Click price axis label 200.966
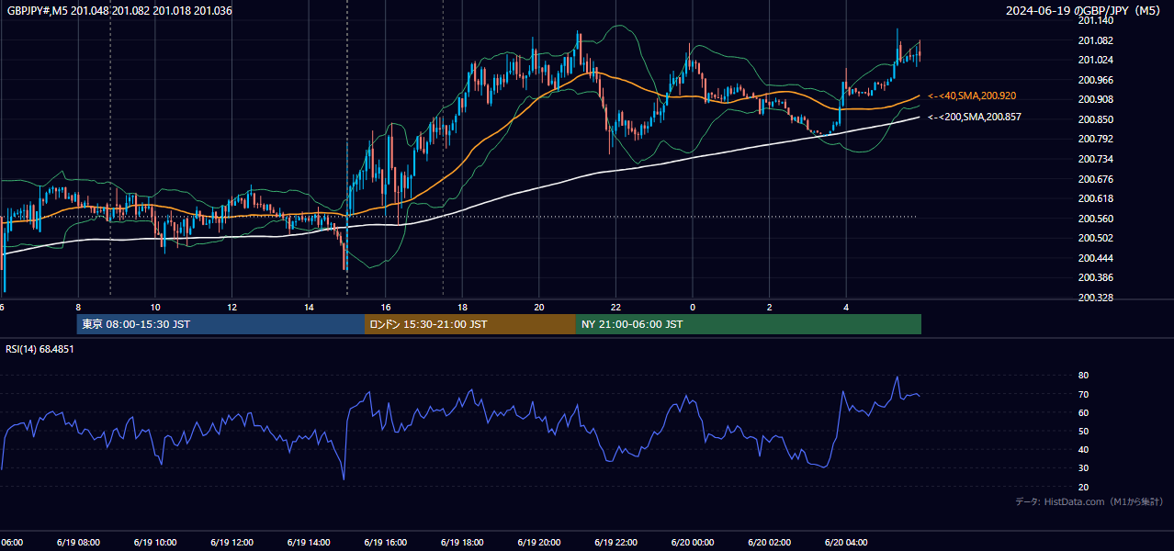 (1095, 80)
